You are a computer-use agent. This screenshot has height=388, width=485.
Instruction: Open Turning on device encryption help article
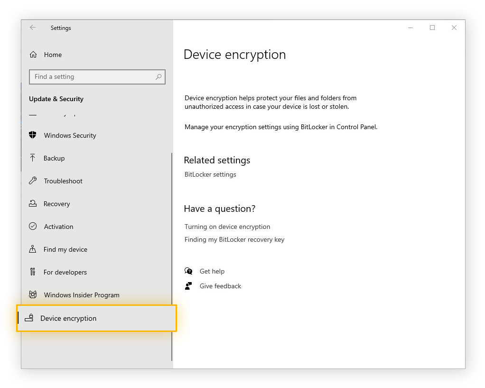(227, 227)
